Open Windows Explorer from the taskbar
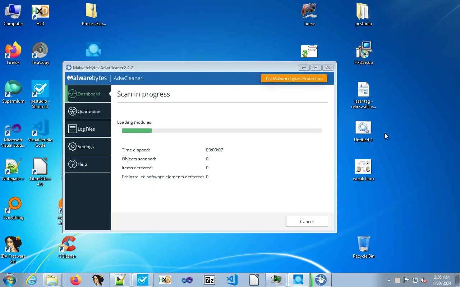Image resolution: width=460 pixels, height=287 pixels. click(x=52, y=280)
